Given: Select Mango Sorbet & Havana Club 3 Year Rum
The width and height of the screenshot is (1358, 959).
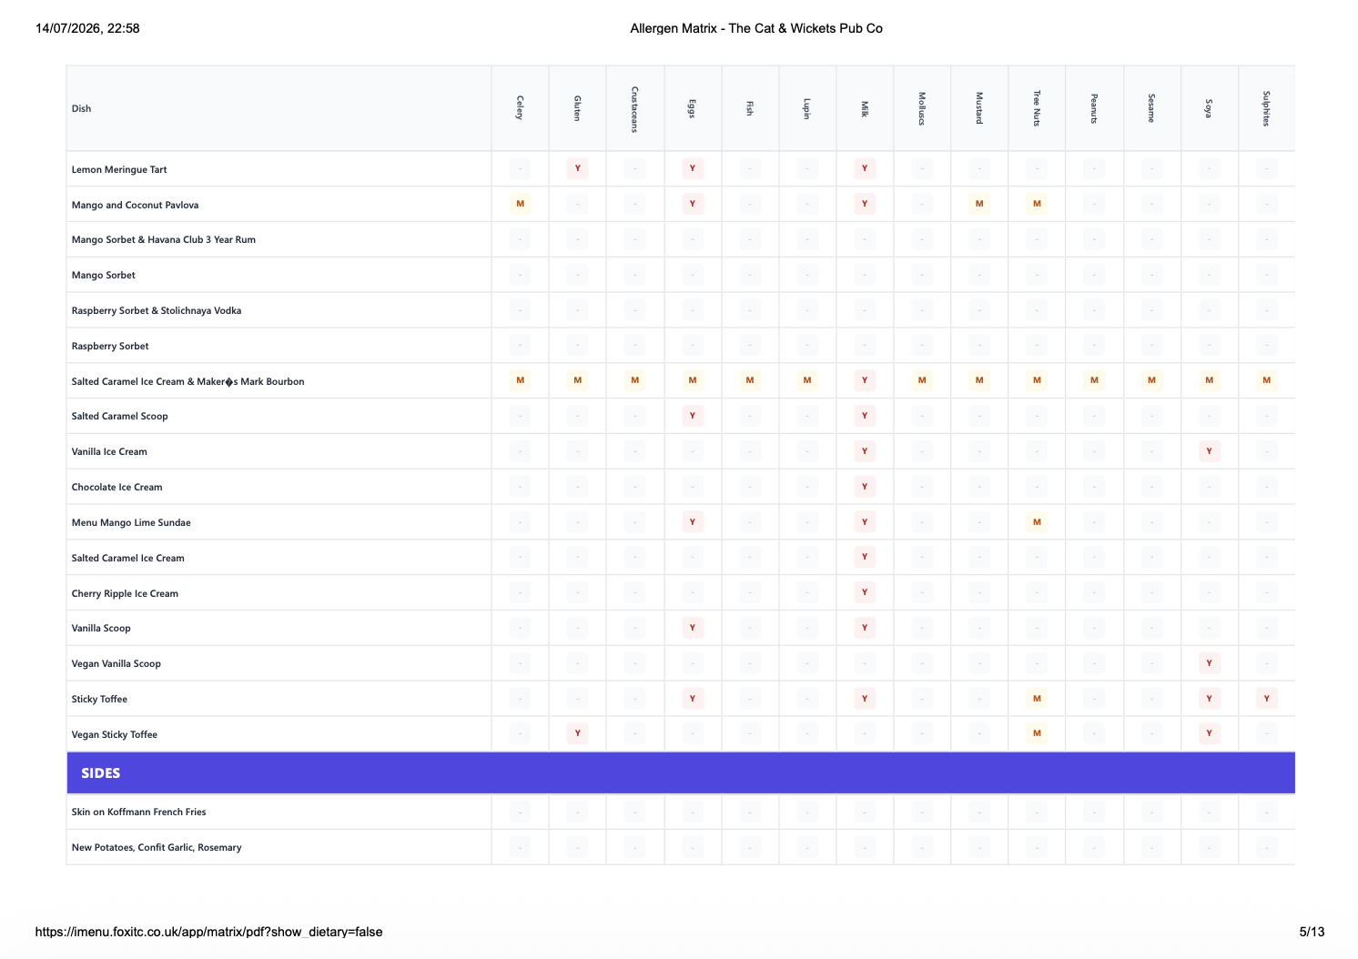Looking at the screenshot, I should [x=164, y=240].
